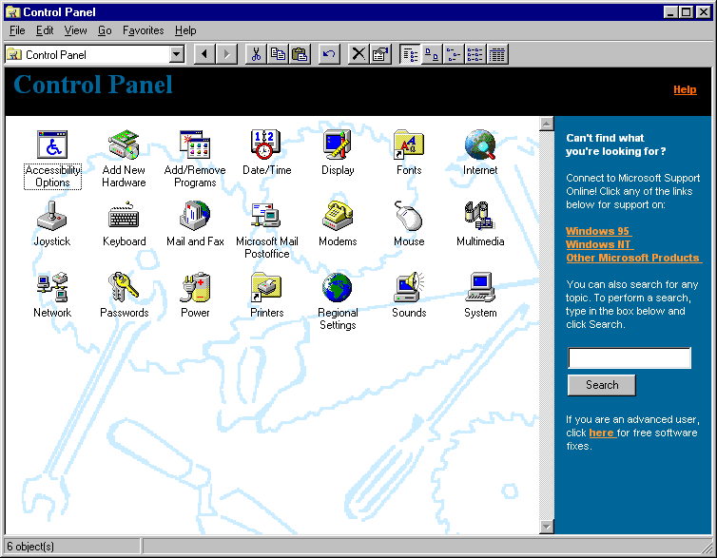Switch to Small Icons view
The height and width of the screenshot is (558, 717).
point(454,54)
